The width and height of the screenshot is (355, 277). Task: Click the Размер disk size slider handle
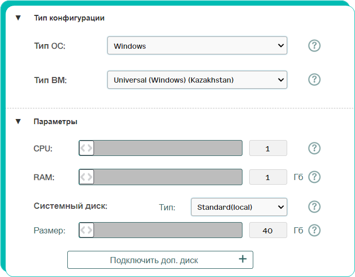tap(86, 230)
